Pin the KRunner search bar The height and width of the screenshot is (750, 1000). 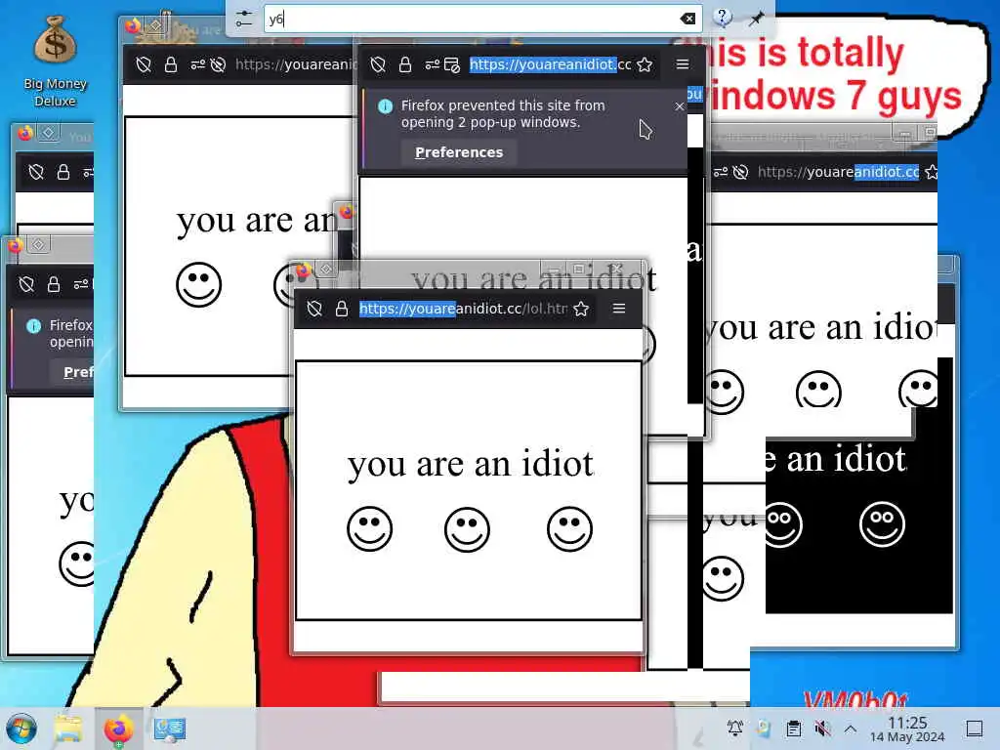click(757, 19)
